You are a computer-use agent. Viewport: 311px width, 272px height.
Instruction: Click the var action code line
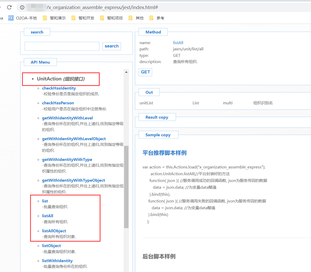204,167
